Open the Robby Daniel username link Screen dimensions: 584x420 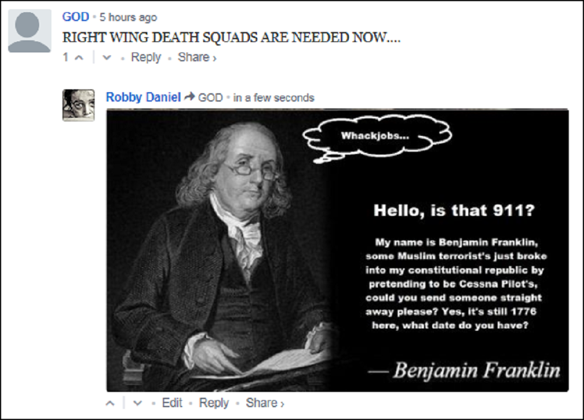[x=144, y=97]
